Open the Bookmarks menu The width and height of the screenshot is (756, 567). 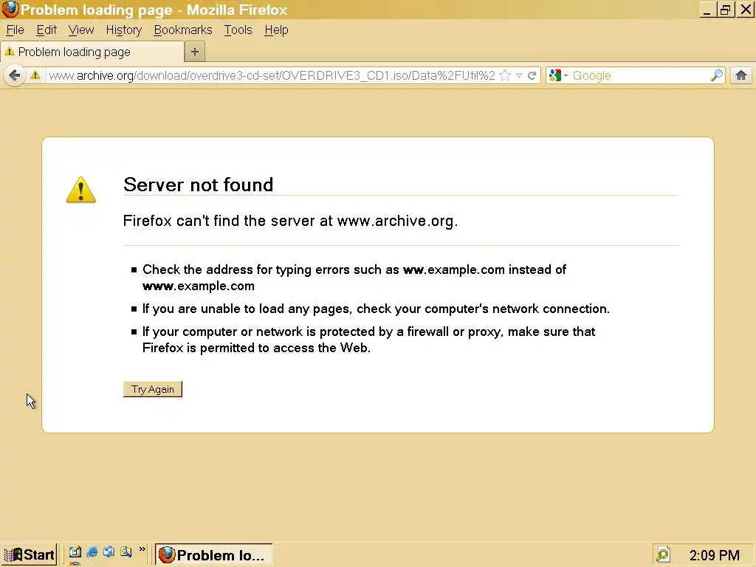tap(183, 30)
